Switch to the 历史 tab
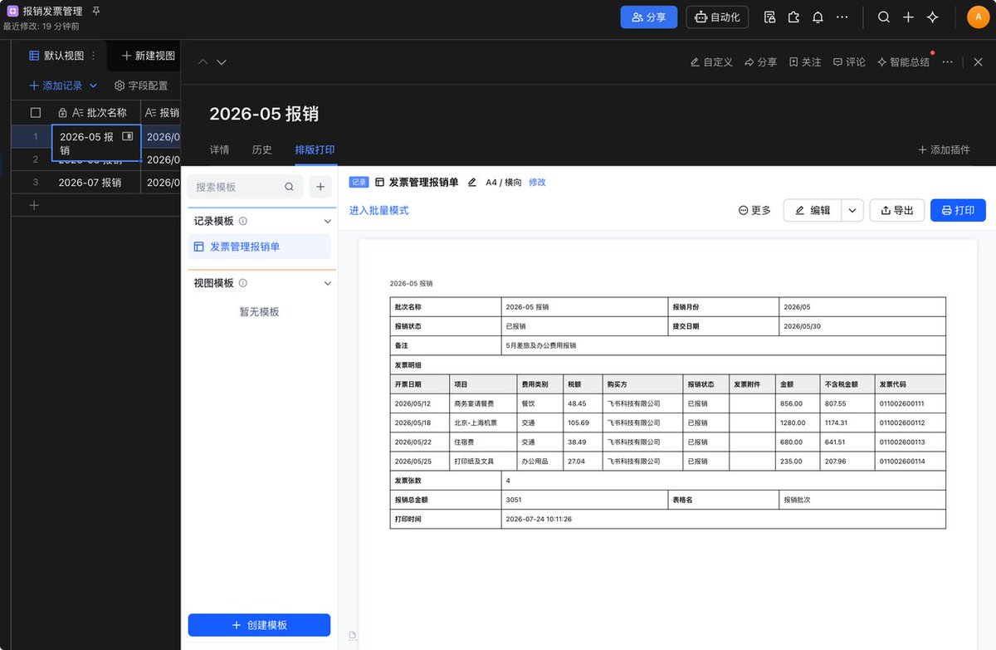The image size is (996, 650). [262, 149]
